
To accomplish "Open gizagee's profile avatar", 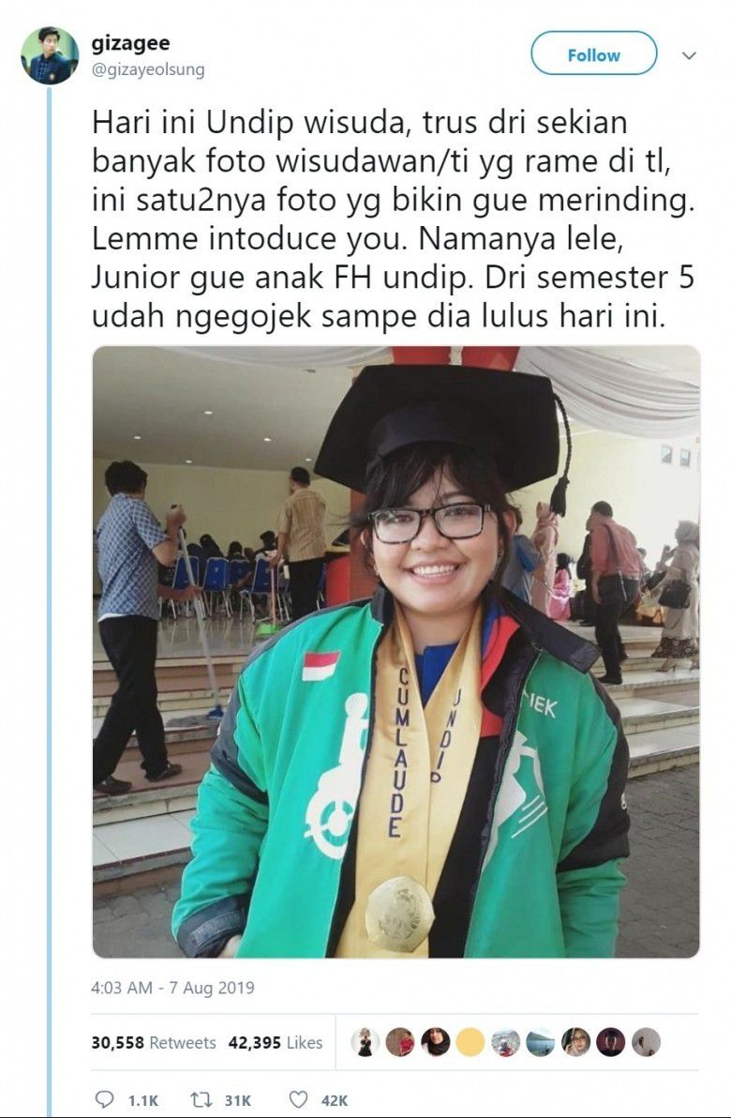I will tap(49, 55).
